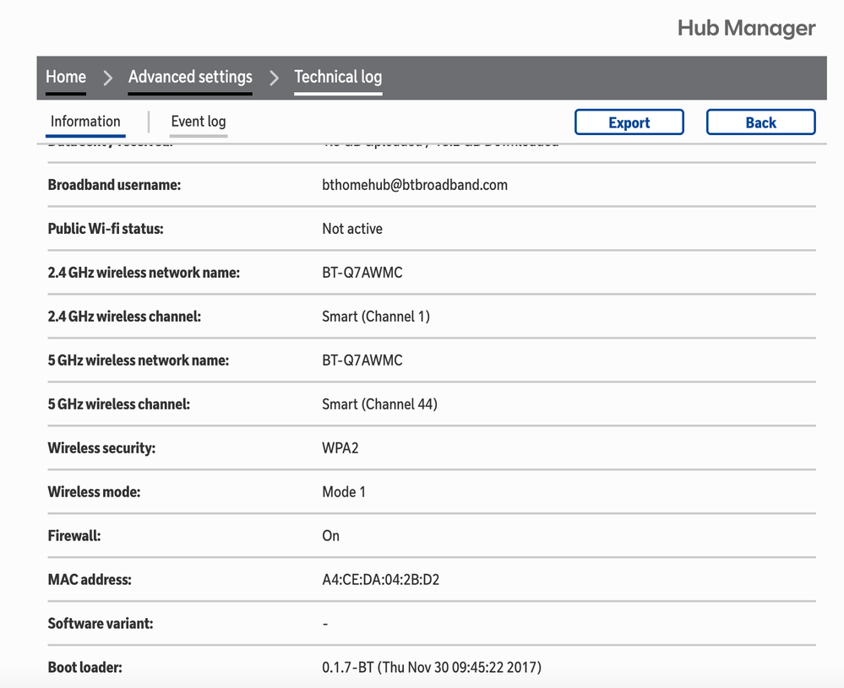This screenshot has height=688, width=844.
Task: Switch to the Event log tab
Action: [198, 122]
